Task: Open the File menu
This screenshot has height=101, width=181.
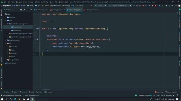Action: point(5,2)
